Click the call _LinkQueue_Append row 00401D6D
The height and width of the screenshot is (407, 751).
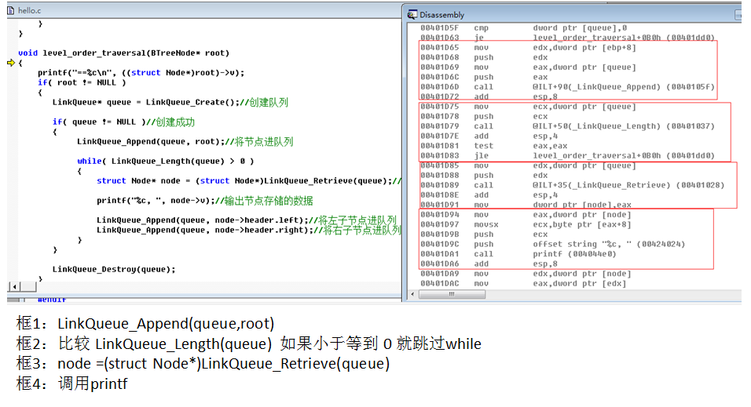pos(567,86)
